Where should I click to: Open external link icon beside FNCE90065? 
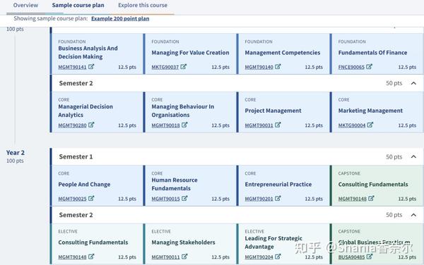click(x=369, y=66)
